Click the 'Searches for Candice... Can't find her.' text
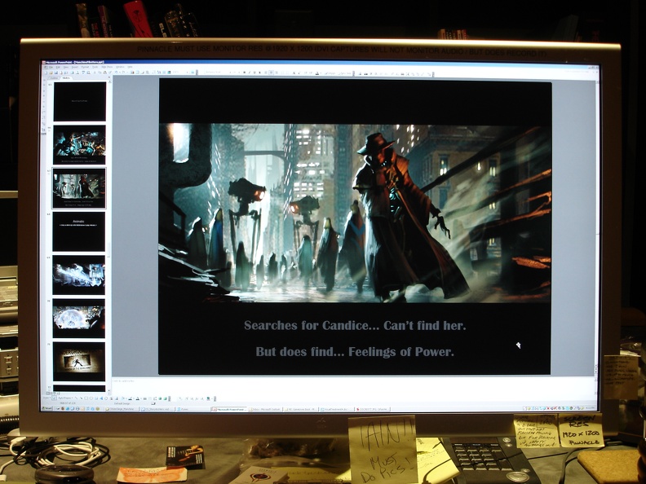Screen dimensions: 646x484 click(355, 325)
